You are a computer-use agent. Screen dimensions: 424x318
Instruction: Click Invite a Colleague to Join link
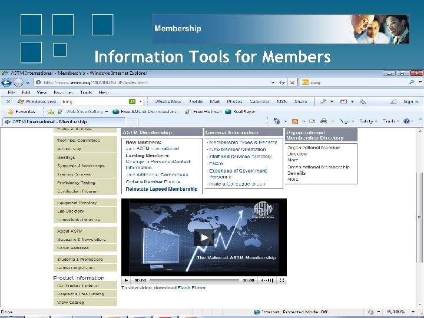[237, 184]
